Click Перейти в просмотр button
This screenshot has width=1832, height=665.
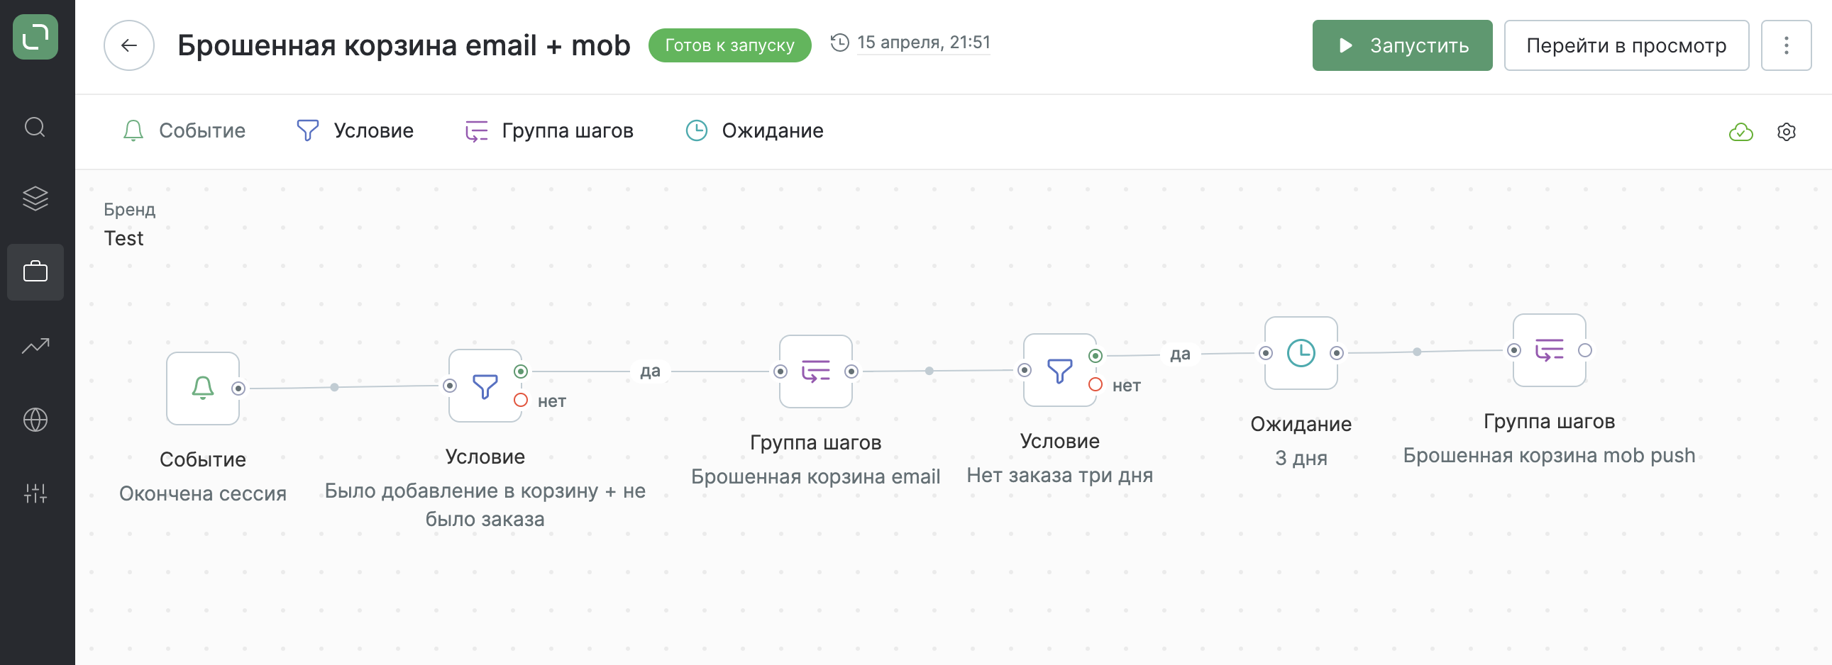pos(1626,45)
